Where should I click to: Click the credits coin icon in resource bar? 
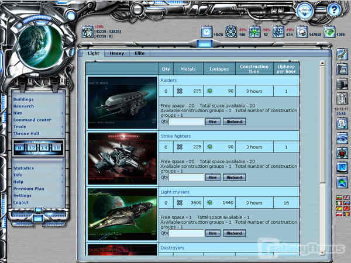302,32
